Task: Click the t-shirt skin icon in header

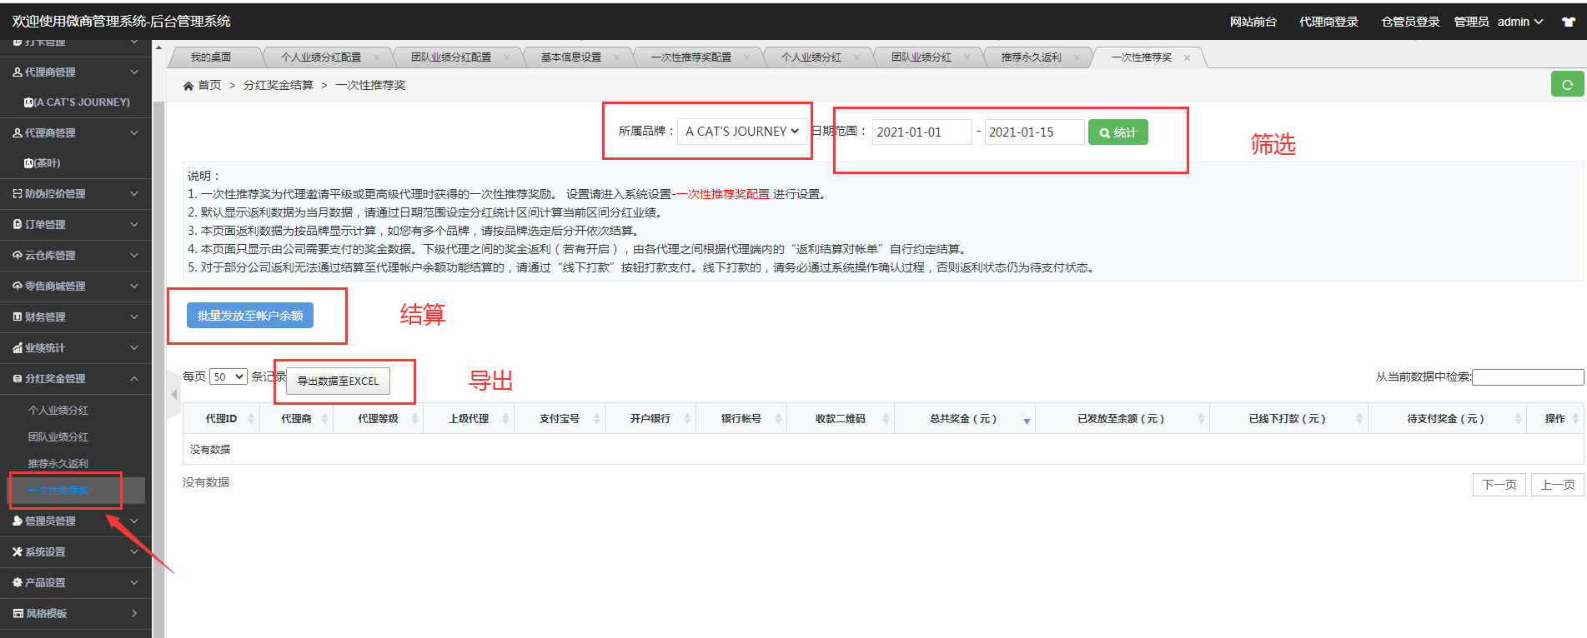Action: (x=1569, y=22)
